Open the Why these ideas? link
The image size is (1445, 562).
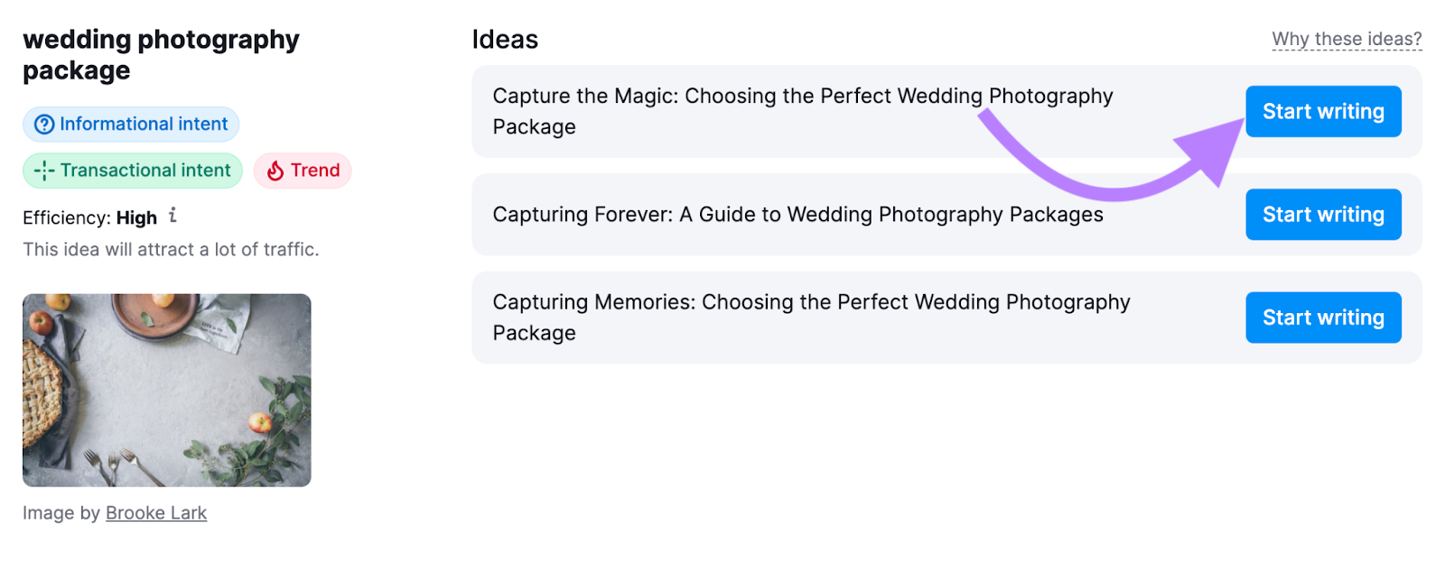coord(1346,39)
